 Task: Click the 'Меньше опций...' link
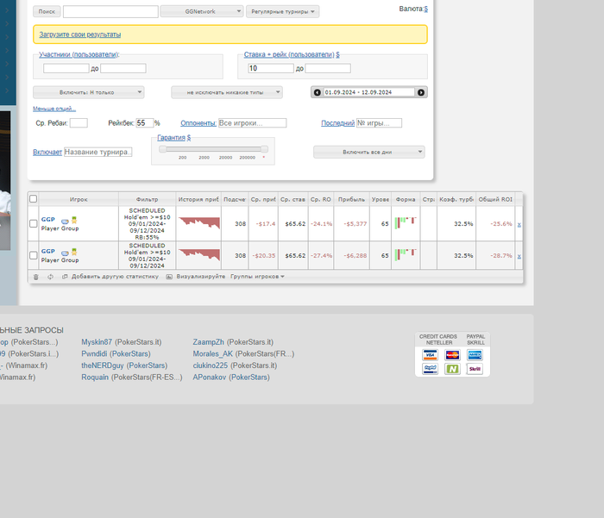pos(54,109)
